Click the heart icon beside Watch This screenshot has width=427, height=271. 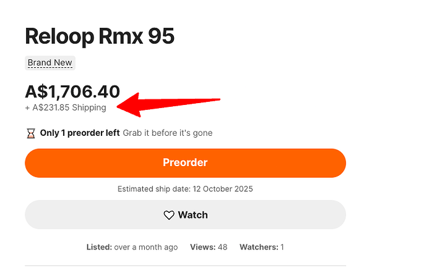(x=169, y=215)
